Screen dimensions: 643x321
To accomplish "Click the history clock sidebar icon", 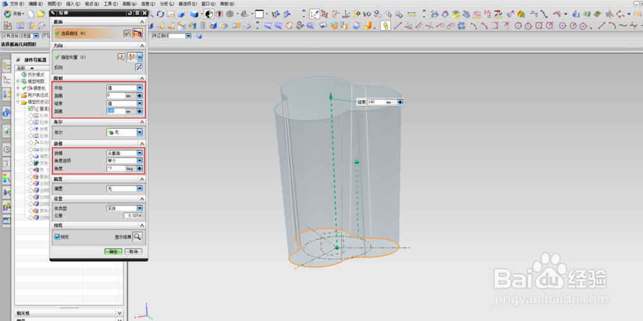I will click(6, 149).
